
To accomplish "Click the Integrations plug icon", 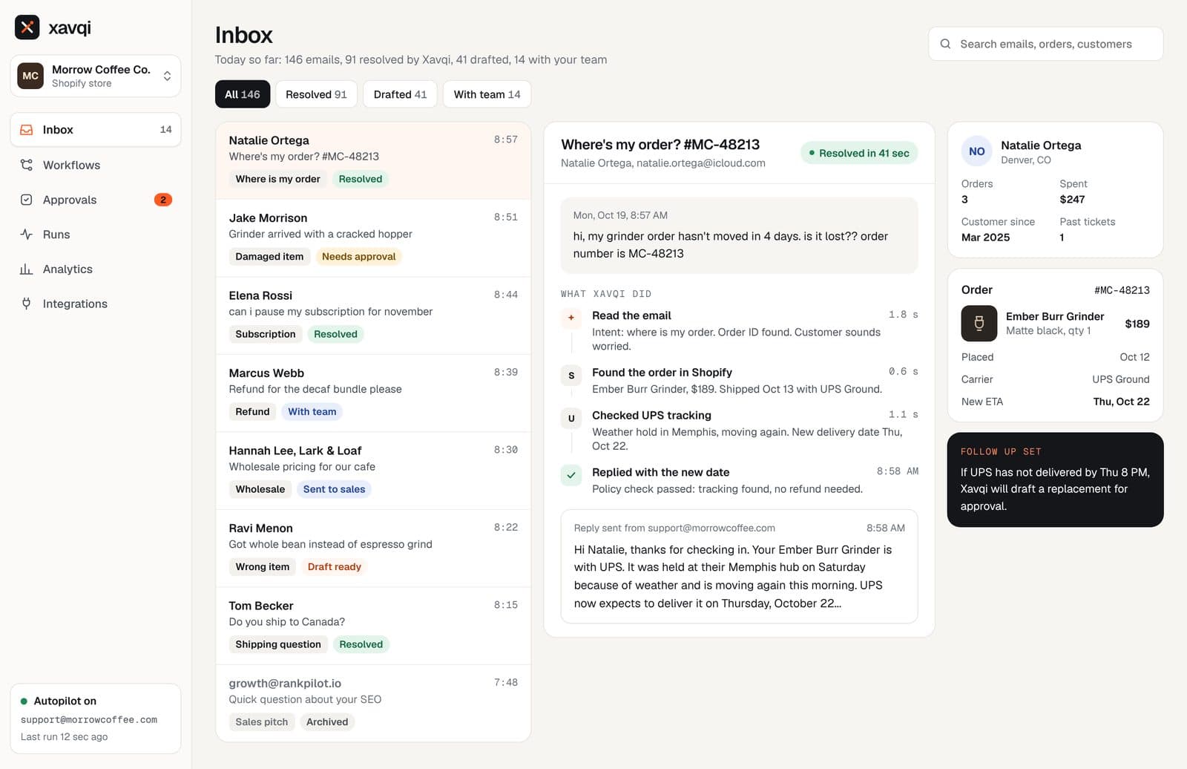I will click(x=27, y=304).
